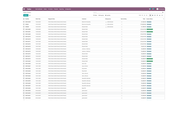Viewport: 188px width, 114px height.
Task: Click the search magnifier icon
Action: 163,12
